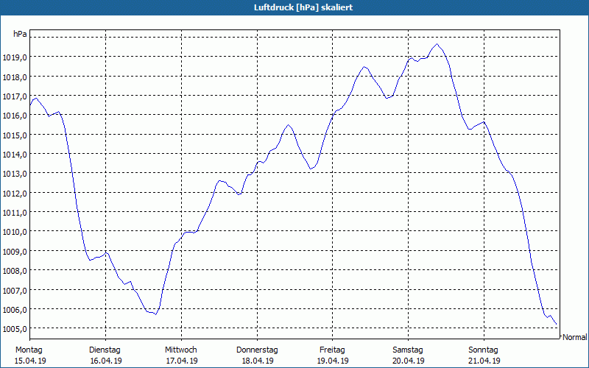Select the 'Sonntag' day label

[483, 350]
